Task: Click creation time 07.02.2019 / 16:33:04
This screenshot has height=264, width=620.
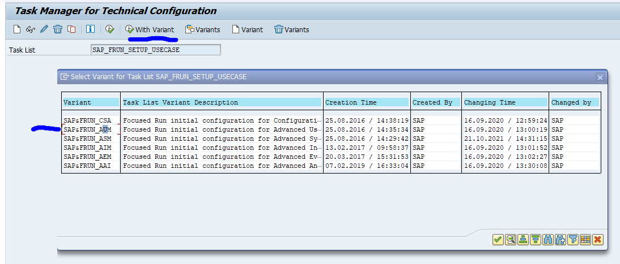Action: [x=367, y=166]
